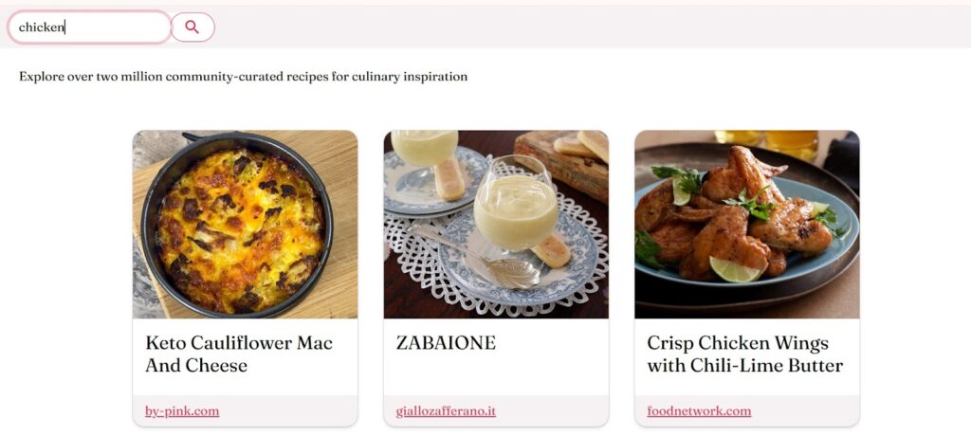Open the Keto Cauliflower Mac And Cheese photo
The width and height of the screenshot is (971, 436).
tap(246, 225)
